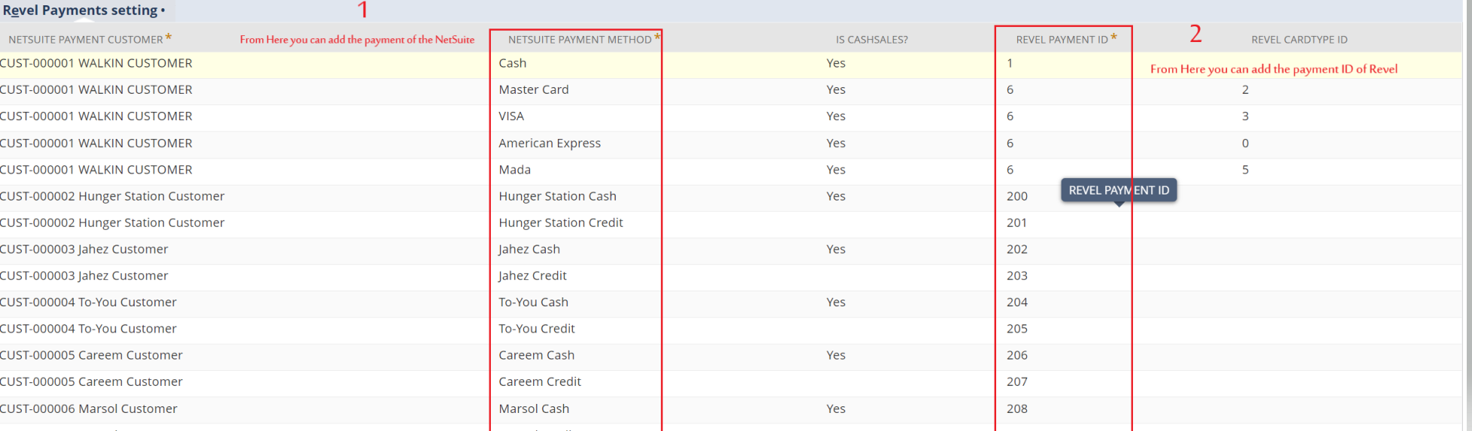Screen dimensions: 1472x431
Task: Select the empty cardtype cell in Hunger Station Credit row
Action: tap(1298, 223)
